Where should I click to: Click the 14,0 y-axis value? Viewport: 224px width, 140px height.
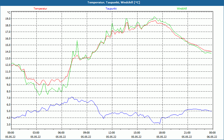pos(8,52)
